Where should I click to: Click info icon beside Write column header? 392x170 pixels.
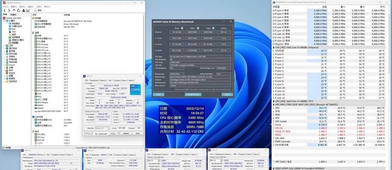click(198, 28)
